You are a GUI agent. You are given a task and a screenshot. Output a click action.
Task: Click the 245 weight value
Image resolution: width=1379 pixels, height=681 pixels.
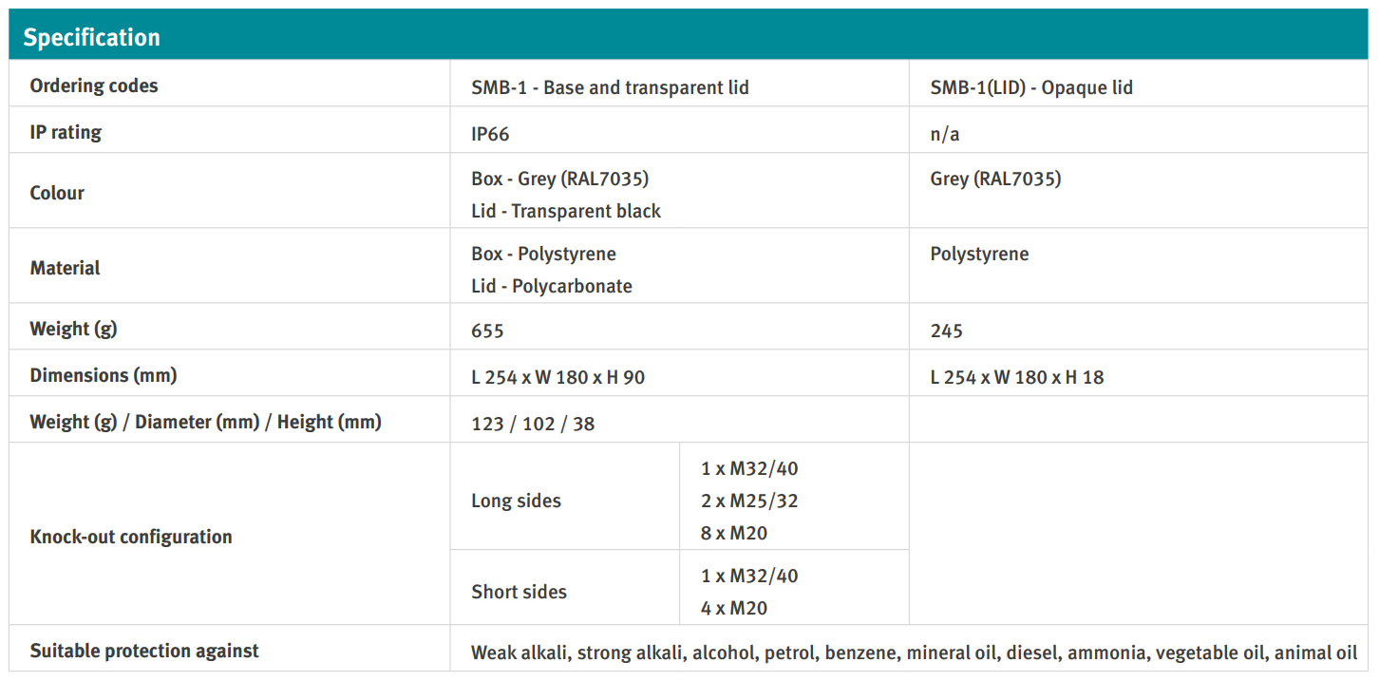pyautogui.click(x=947, y=331)
